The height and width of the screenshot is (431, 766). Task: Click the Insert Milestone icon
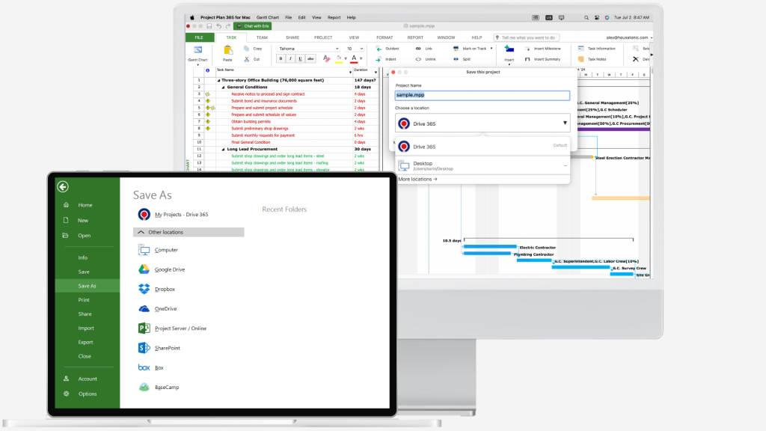coord(528,49)
